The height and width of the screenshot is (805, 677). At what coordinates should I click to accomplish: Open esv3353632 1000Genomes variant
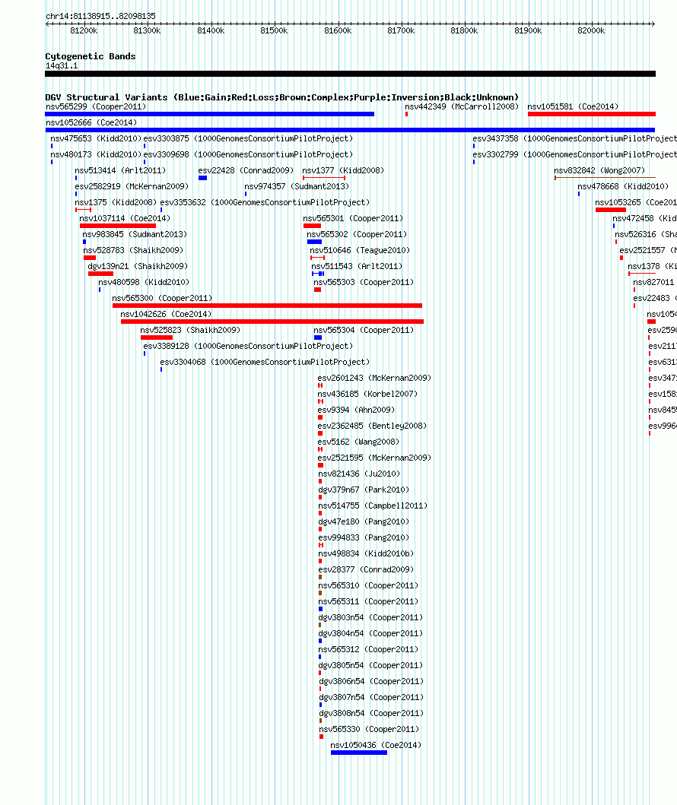pos(265,202)
